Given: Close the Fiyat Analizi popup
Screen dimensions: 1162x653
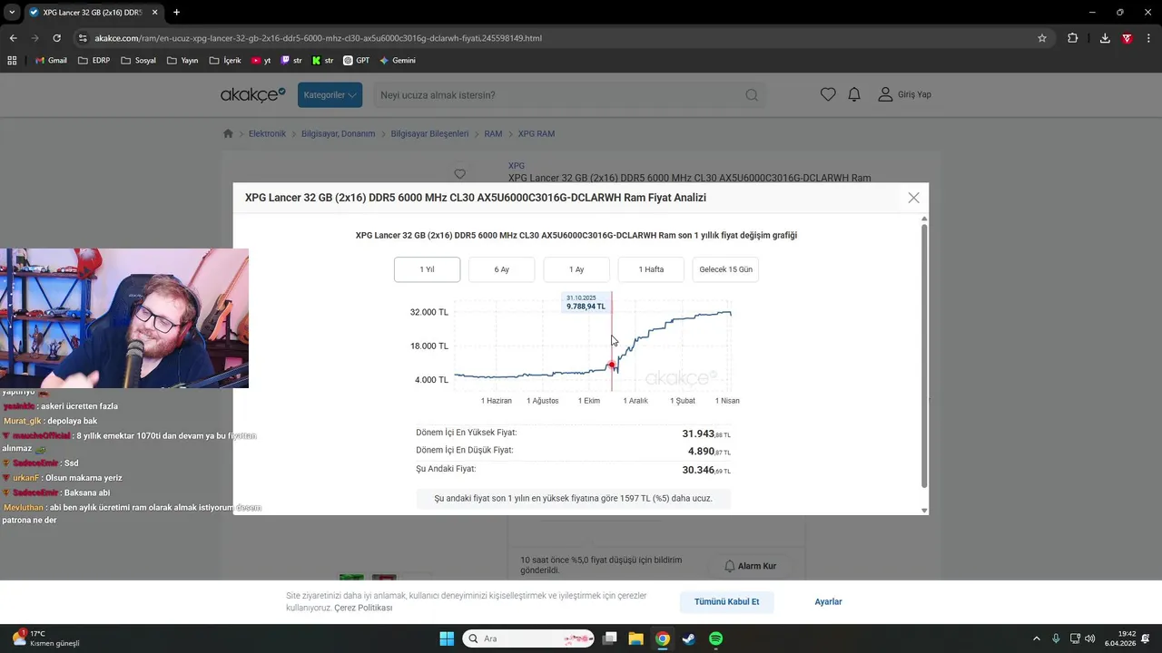Looking at the screenshot, I should (x=913, y=198).
